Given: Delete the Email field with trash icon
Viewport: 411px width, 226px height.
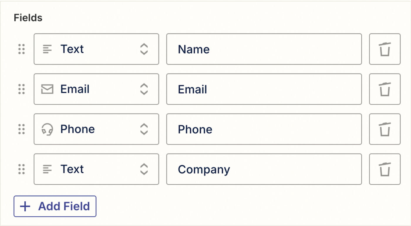Looking at the screenshot, I should click(385, 89).
